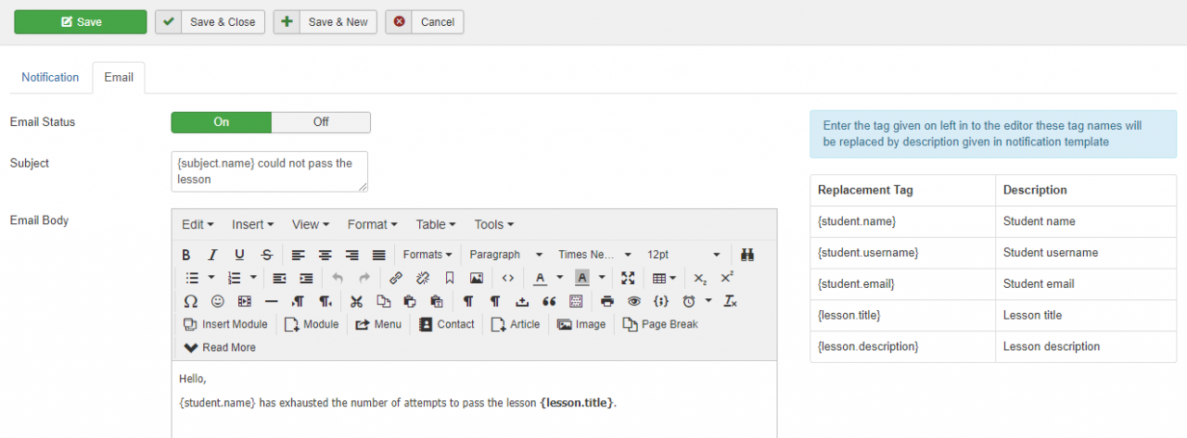Switch to the Notification tab

coord(50,78)
